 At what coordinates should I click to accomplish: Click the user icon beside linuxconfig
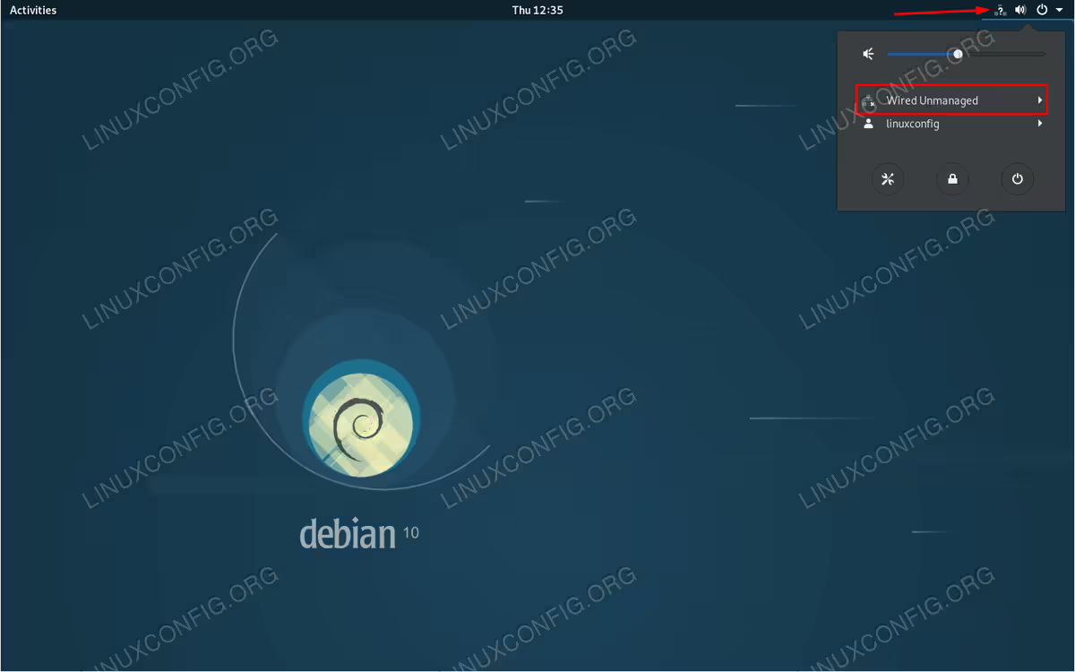868,124
